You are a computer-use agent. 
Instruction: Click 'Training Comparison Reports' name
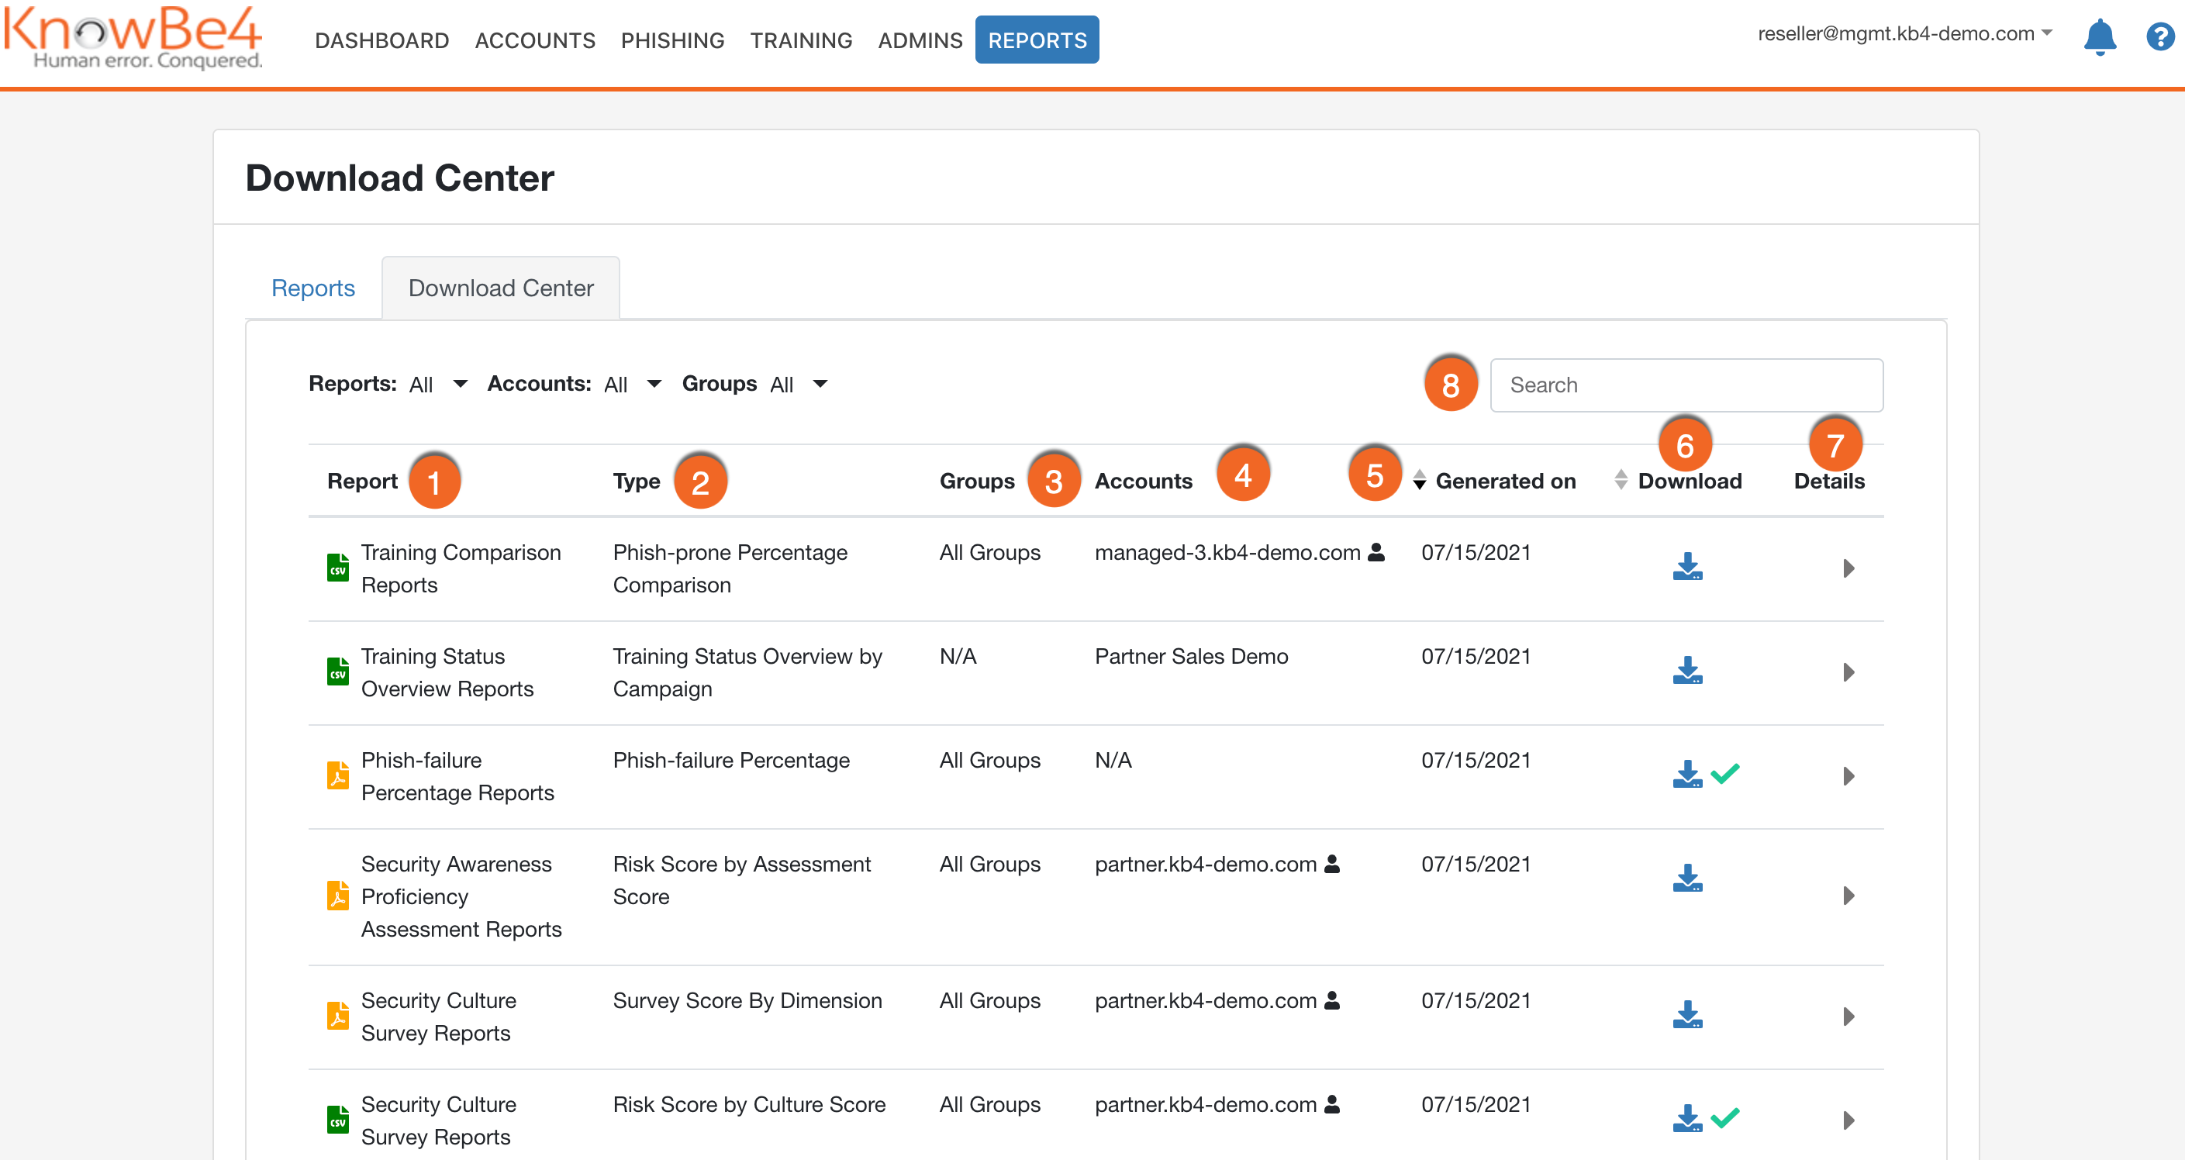pos(461,568)
